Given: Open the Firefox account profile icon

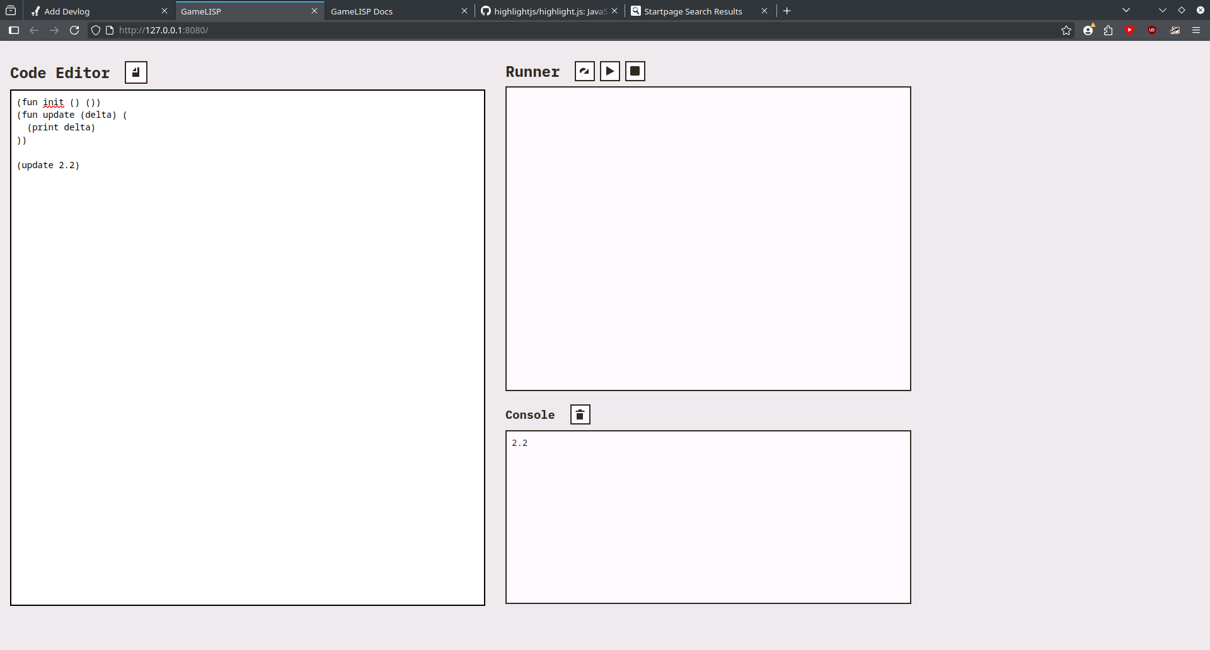Looking at the screenshot, I should (x=1088, y=30).
